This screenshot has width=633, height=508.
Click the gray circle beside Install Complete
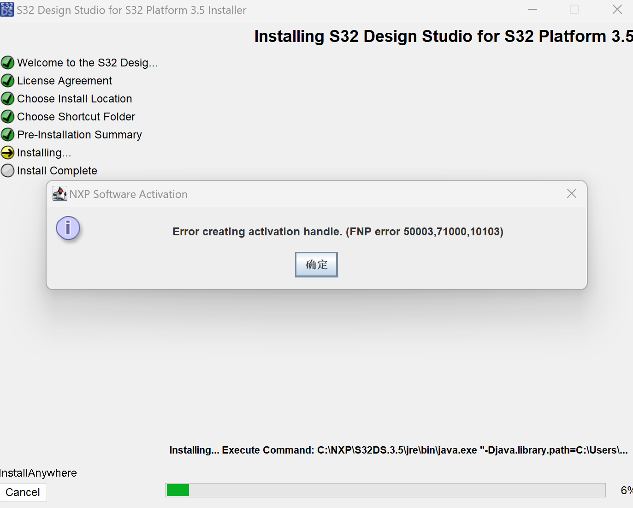(x=7, y=170)
